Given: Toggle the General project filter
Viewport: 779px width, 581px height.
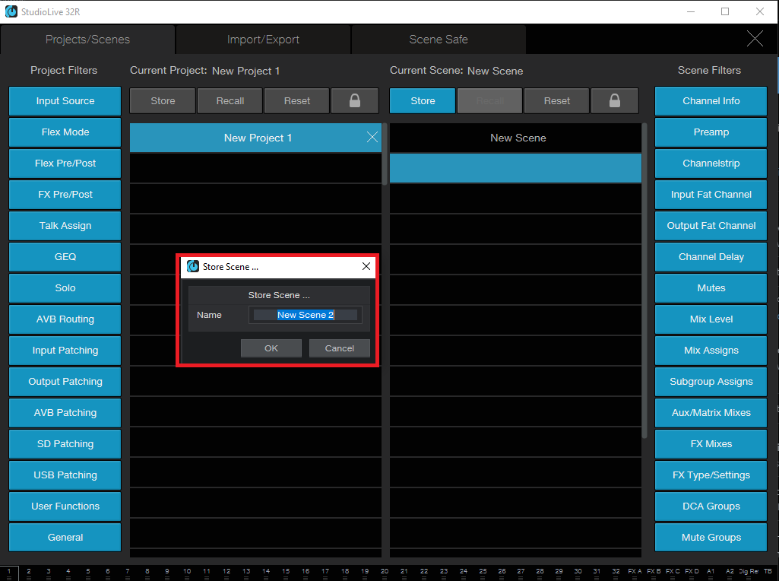Looking at the screenshot, I should pyautogui.click(x=65, y=538).
